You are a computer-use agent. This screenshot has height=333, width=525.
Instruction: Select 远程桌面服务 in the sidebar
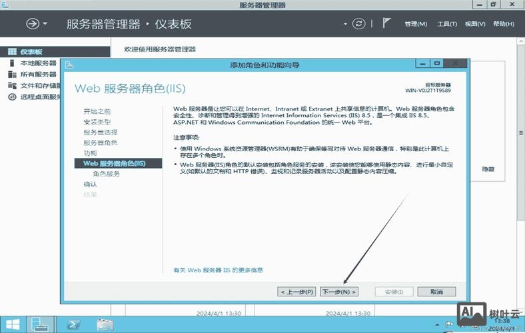tap(40, 97)
